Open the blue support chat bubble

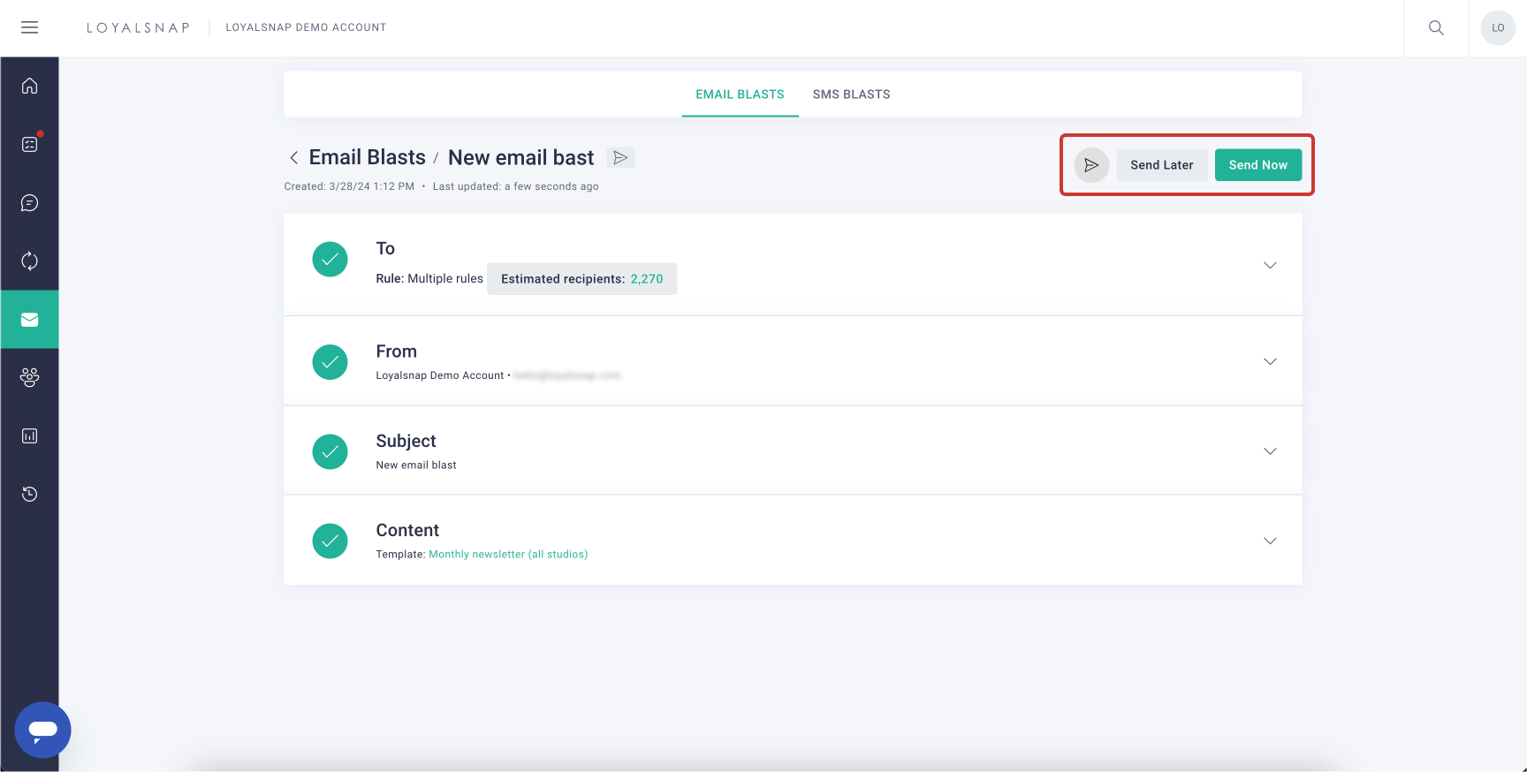[42, 730]
